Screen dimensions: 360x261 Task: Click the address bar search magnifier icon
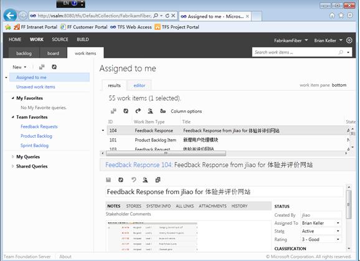156,16
